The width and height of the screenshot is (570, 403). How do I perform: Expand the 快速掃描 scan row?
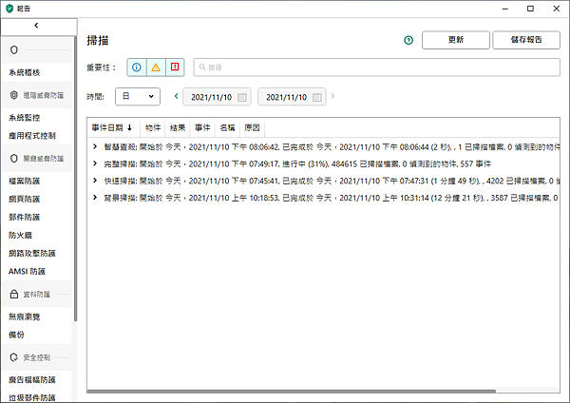95,181
